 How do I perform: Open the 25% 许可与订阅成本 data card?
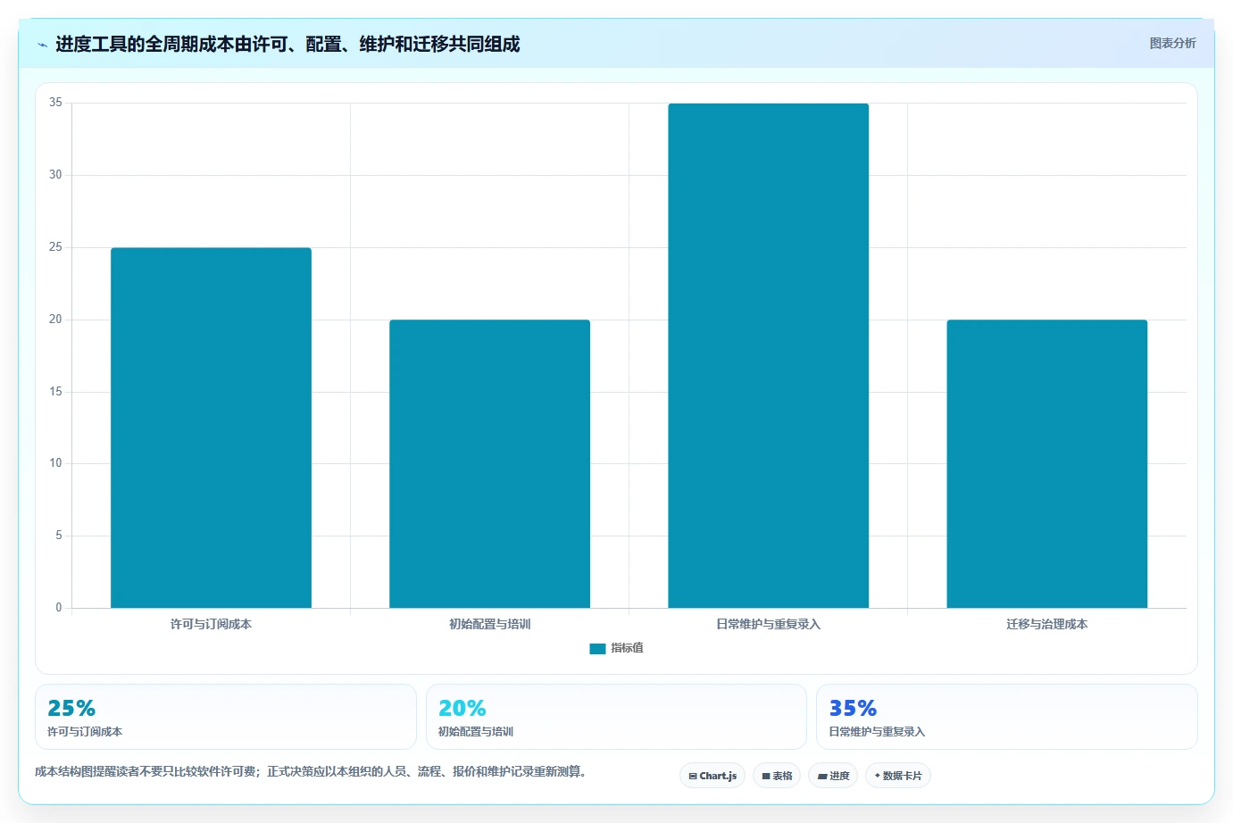click(226, 717)
